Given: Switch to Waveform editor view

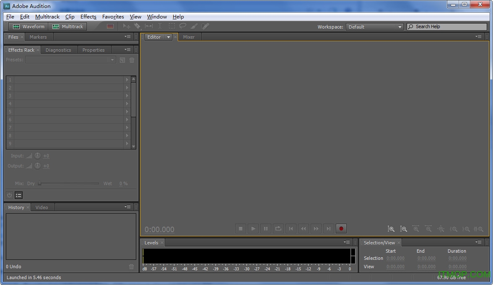Looking at the screenshot, I should point(29,26).
